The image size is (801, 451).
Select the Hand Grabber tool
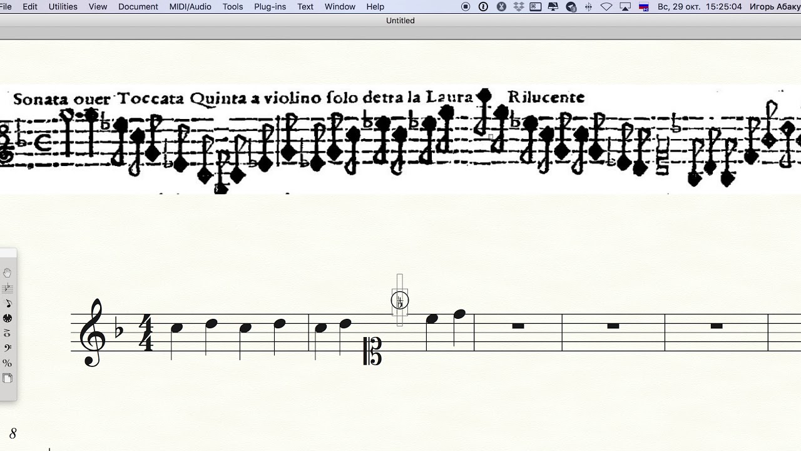coord(8,273)
